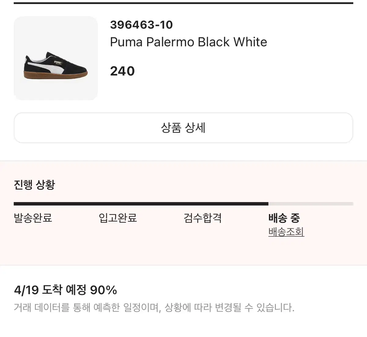Viewport: 367px width, 337px height.
Task: Click the Puma Palermo Black White title
Action: tap(188, 42)
